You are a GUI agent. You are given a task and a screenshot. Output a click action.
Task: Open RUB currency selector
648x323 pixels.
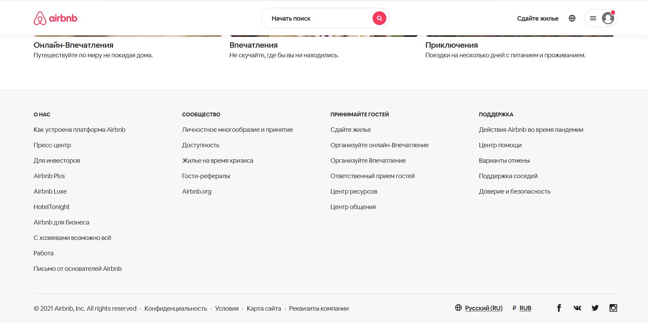[x=525, y=308]
